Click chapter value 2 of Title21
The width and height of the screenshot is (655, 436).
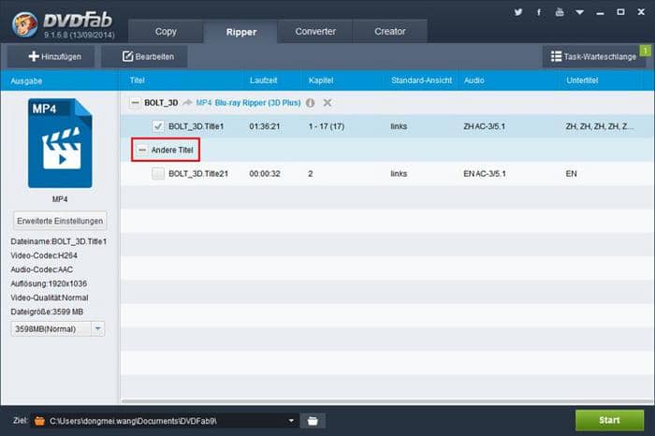(x=311, y=174)
